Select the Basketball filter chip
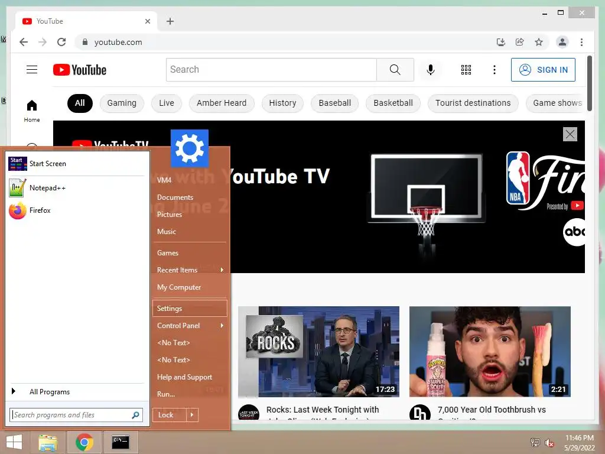Viewport: 605px width, 454px height. (x=393, y=103)
